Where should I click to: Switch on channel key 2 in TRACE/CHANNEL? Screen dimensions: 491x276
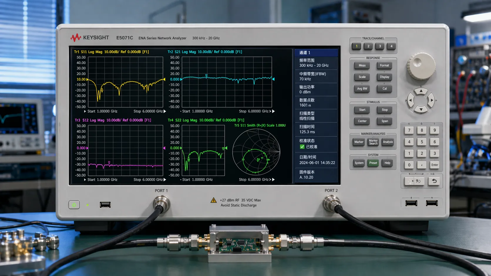(x=368, y=46)
